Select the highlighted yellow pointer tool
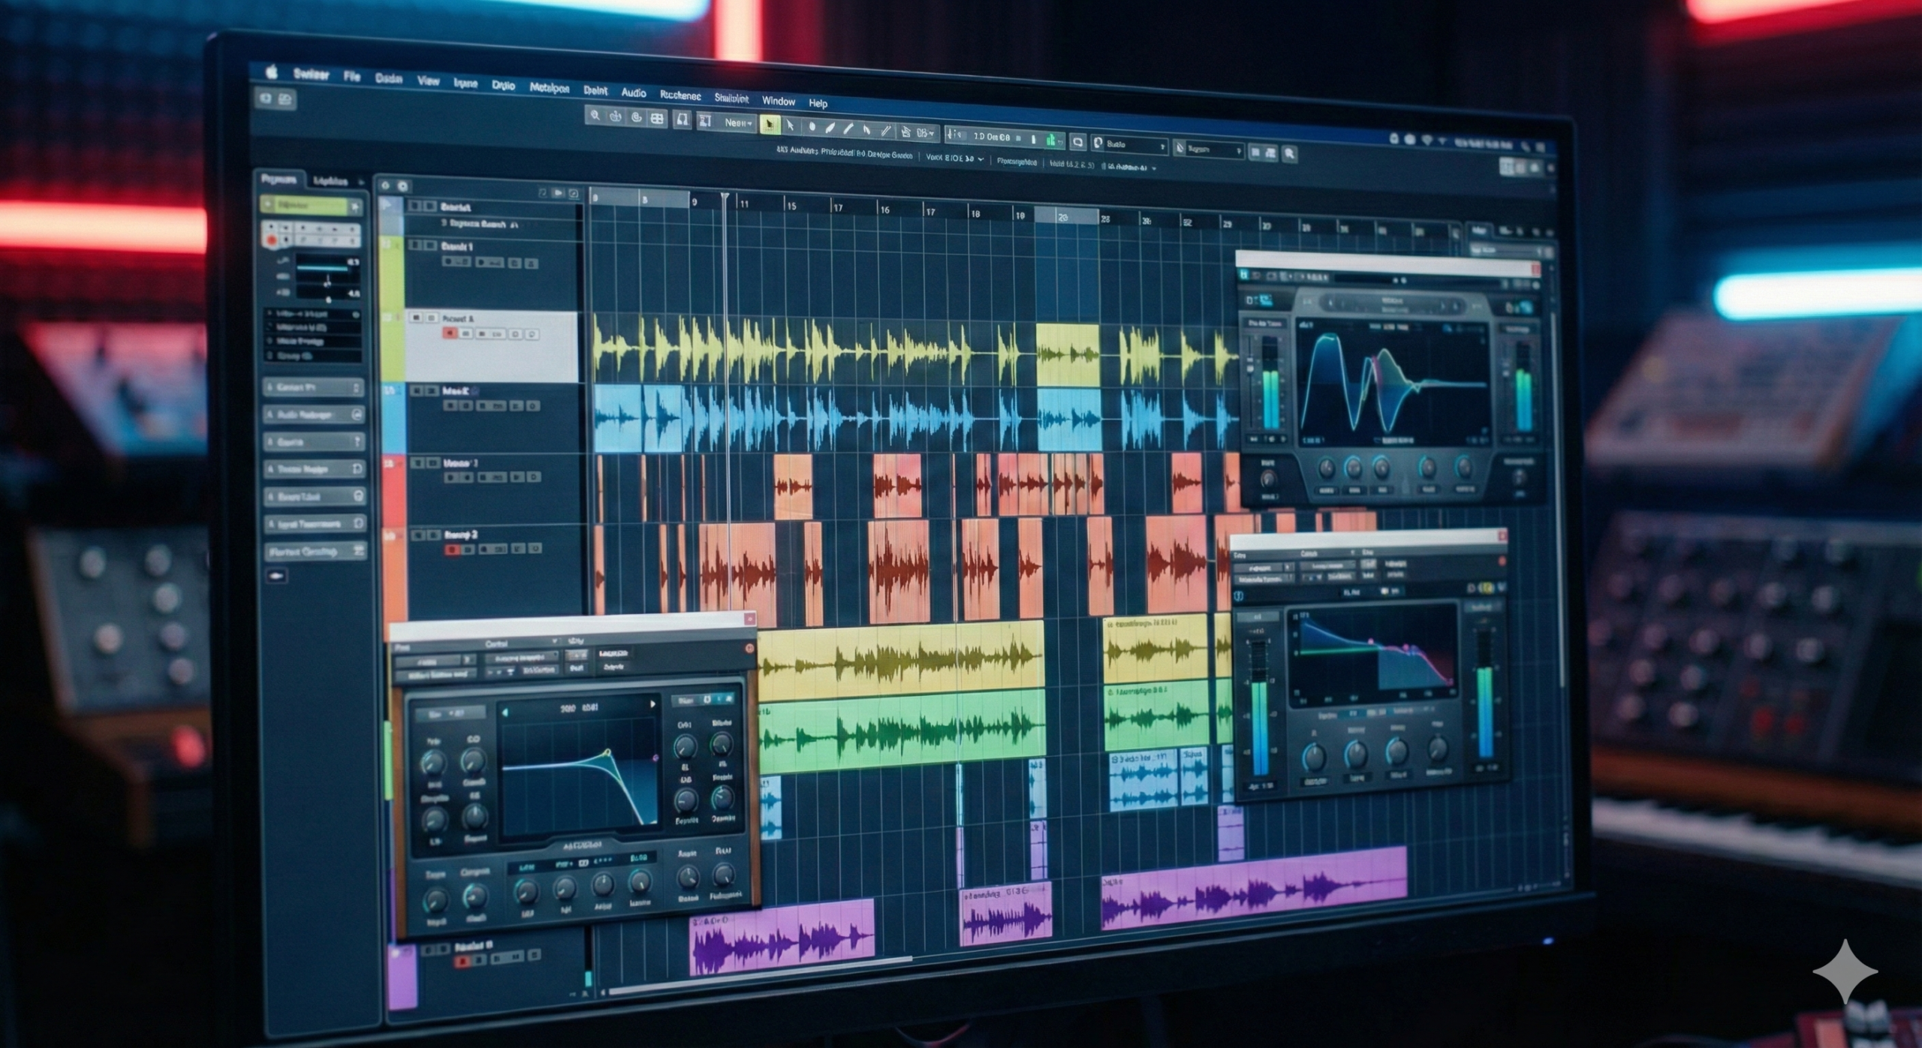1922x1048 pixels. coord(769,125)
